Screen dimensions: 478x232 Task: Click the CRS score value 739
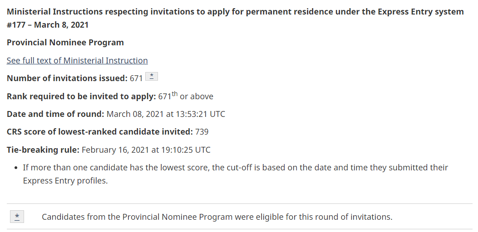[x=202, y=132]
